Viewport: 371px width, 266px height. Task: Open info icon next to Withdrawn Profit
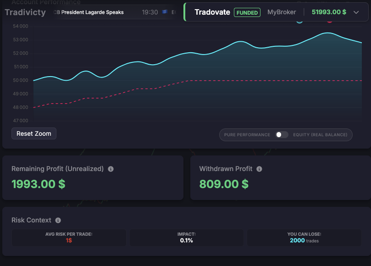(x=259, y=169)
